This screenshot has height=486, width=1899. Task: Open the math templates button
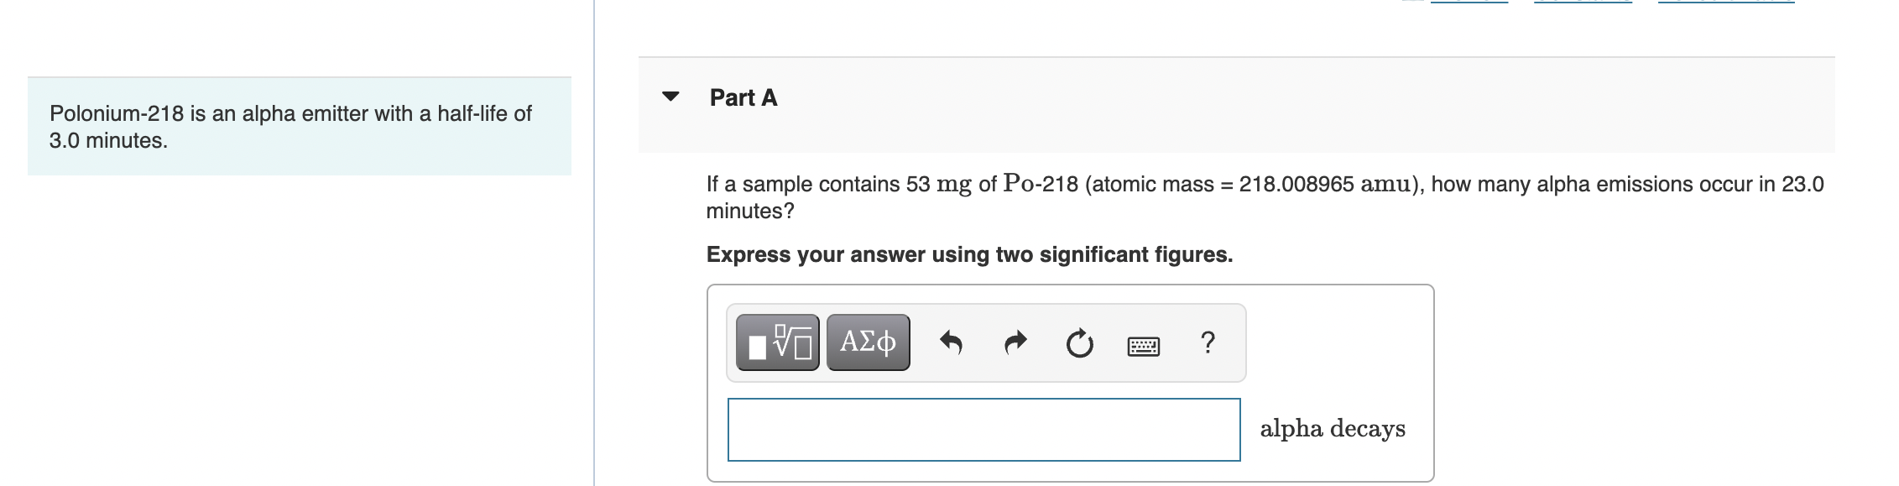pyautogui.click(x=777, y=342)
